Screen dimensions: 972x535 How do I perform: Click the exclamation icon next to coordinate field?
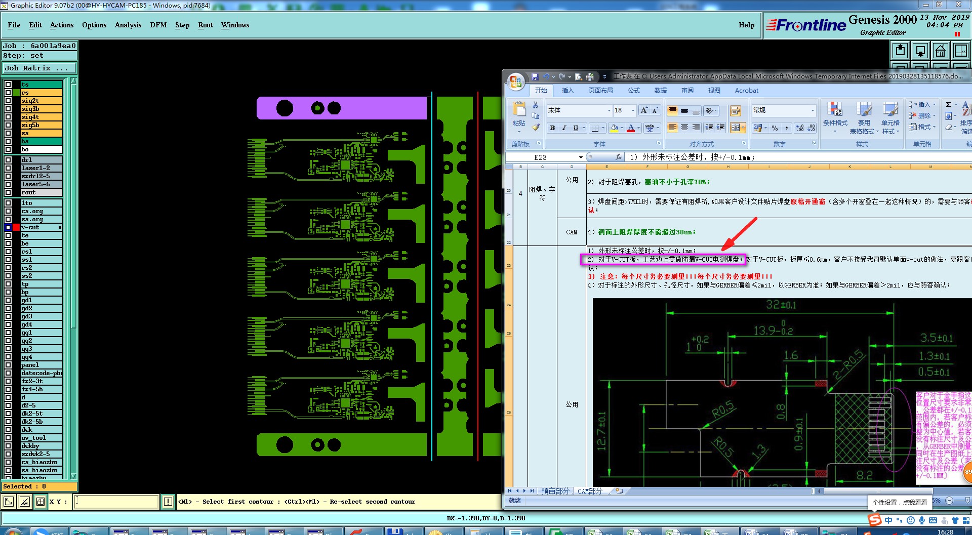pyautogui.click(x=168, y=502)
